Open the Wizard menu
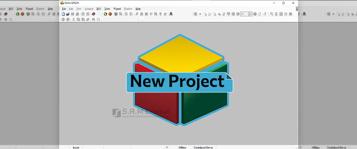Viewport: 357px width, 149px height. point(117,9)
